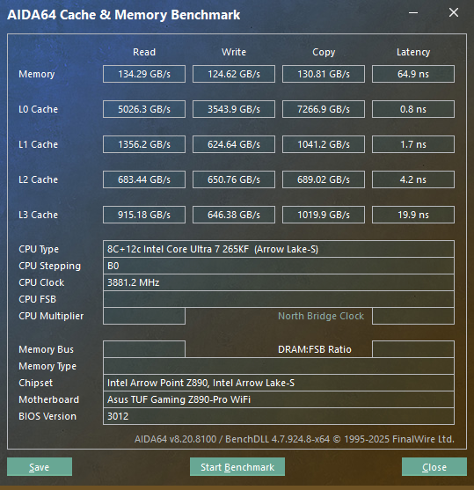Select L2 Cache Read 683.44 GB/s
Image resolution: width=474 pixels, height=490 pixels.
[x=144, y=179]
